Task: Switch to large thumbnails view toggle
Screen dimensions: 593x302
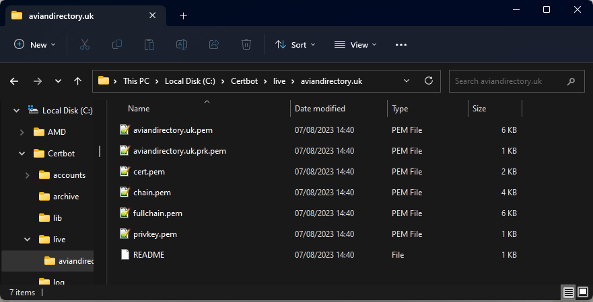Action: 582,293
